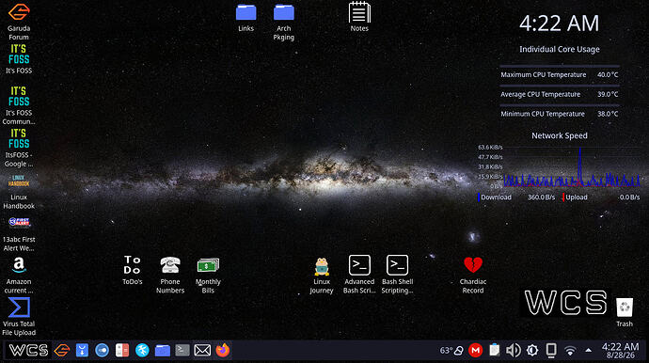Select the Maximum CPU Temperature row
Viewport: 649px width, 363px height.
[560, 74]
